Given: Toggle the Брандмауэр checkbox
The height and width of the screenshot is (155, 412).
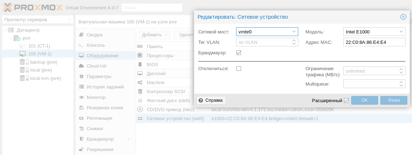Looking at the screenshot, I should click(x=239, y=53).
